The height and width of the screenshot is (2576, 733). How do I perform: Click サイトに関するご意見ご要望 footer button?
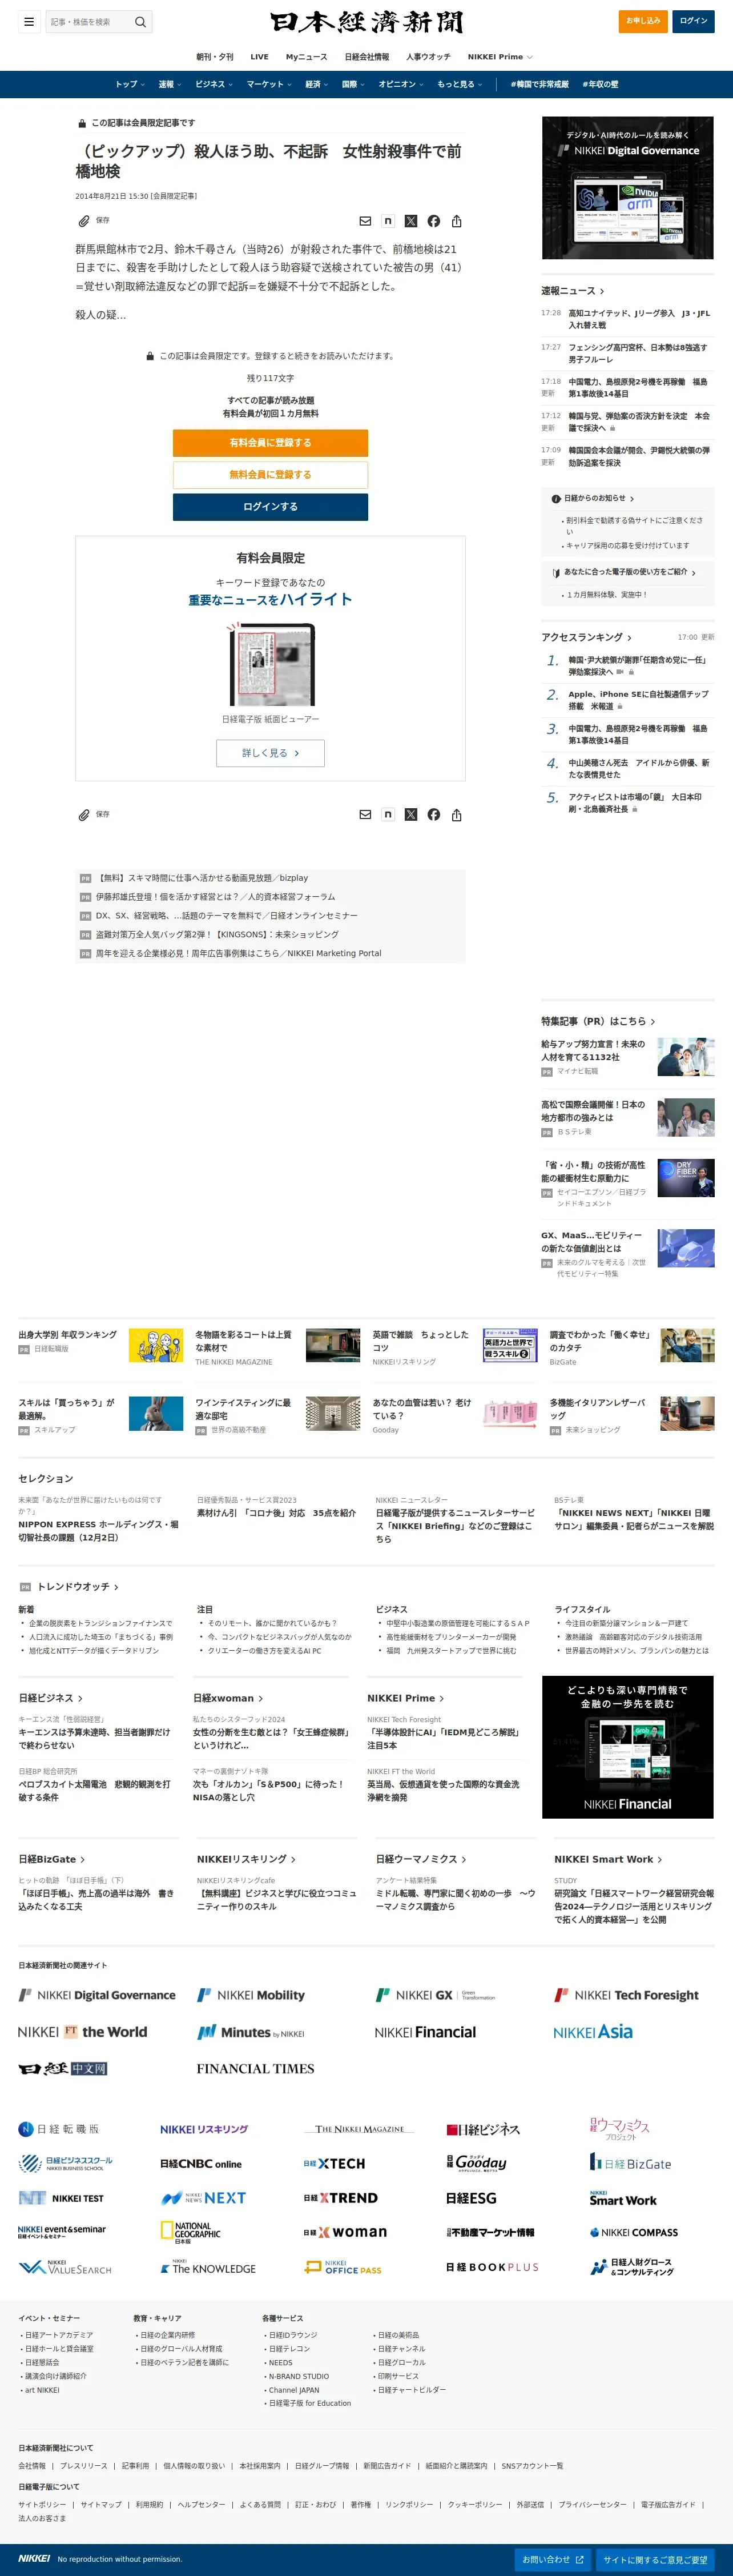click(x=655, y=2559)
